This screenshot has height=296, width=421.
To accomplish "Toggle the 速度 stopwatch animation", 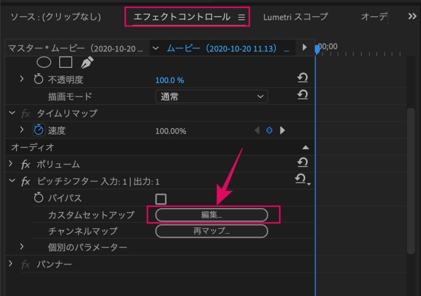I will pyautogui.click(x=39, y=130).
